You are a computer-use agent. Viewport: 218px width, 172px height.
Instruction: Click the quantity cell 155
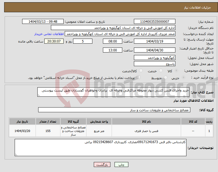(x=48, y=131)
